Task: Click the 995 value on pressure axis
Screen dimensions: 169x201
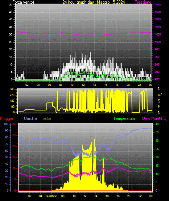Action: point(157,49)
